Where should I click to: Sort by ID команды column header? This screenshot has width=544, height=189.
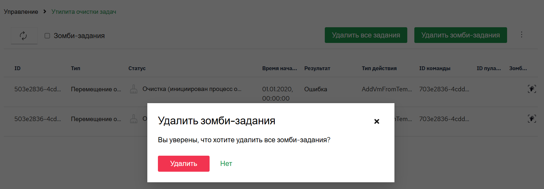pyautogui.click(x=435, y=68)
